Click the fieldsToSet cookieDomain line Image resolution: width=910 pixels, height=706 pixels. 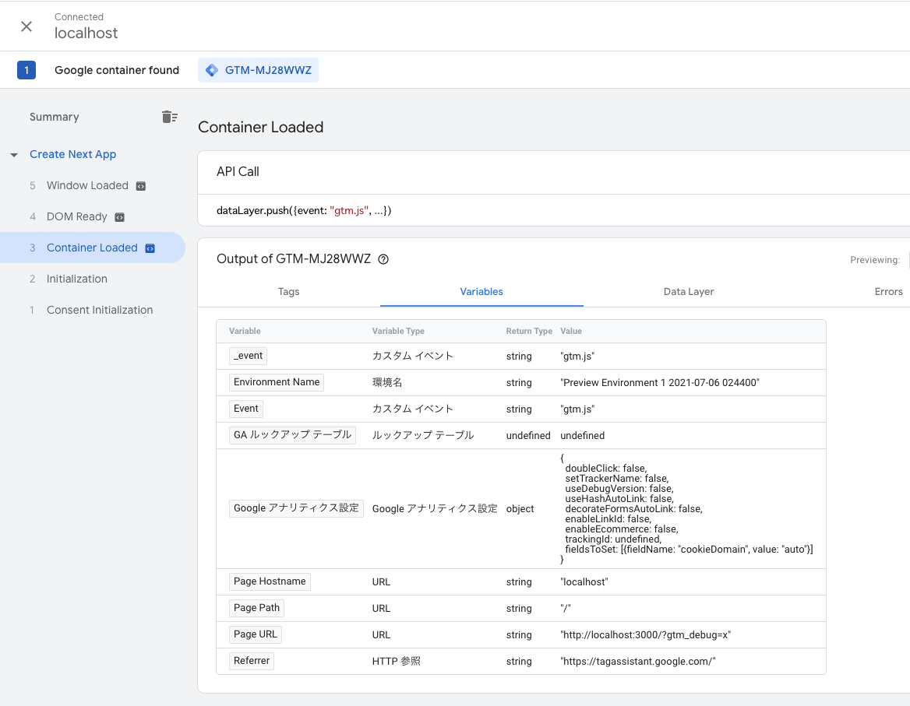[x=689, y=549]
